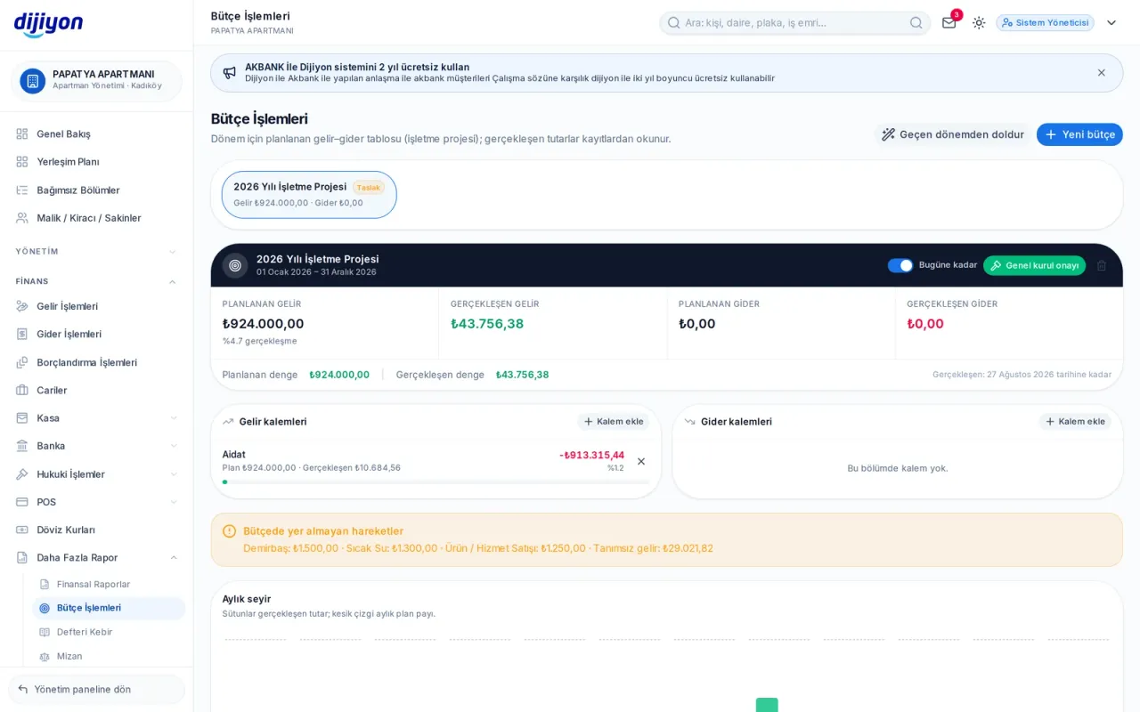Screen dimensions: 1140x712
Task: Open Gelir İşlemleri
Action: pyautogui.click(x=96, y=306)
